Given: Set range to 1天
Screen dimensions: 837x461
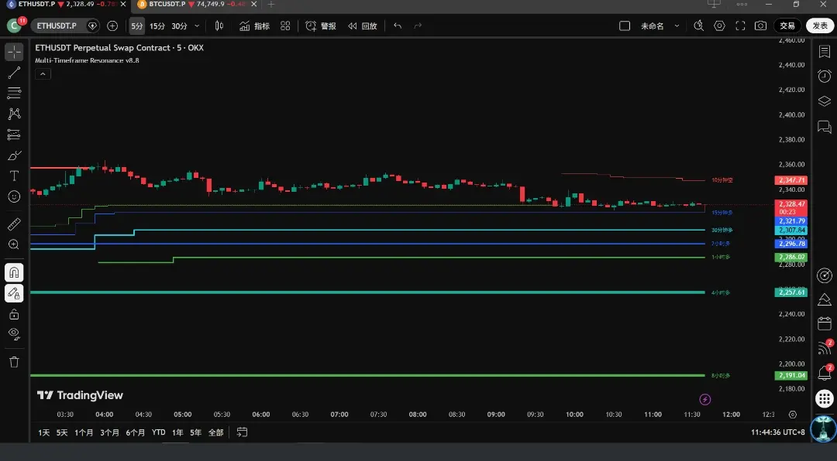Looking at the screenshot, I should coord(43,432).
